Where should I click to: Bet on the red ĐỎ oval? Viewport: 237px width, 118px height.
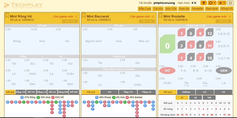pyautogui.click(x=167, y=71)
